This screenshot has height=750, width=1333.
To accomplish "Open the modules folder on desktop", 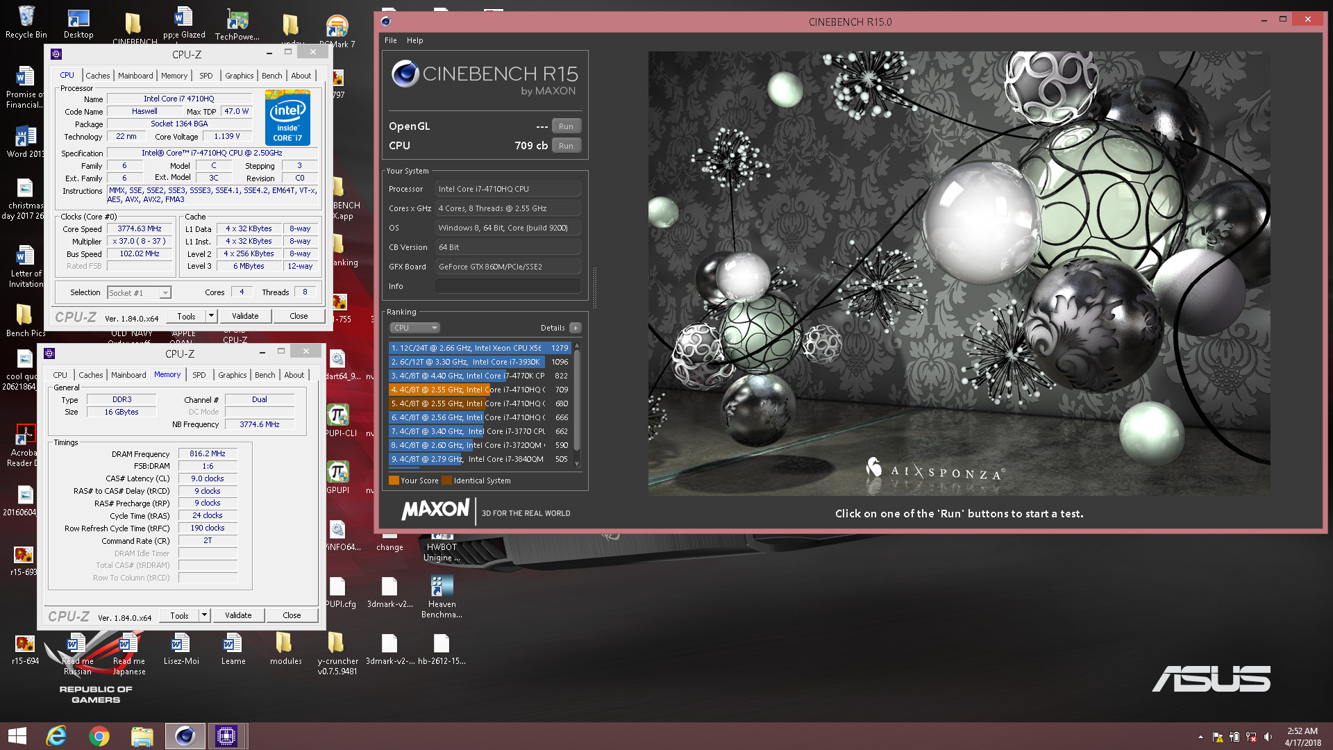I will click(285, 648).
